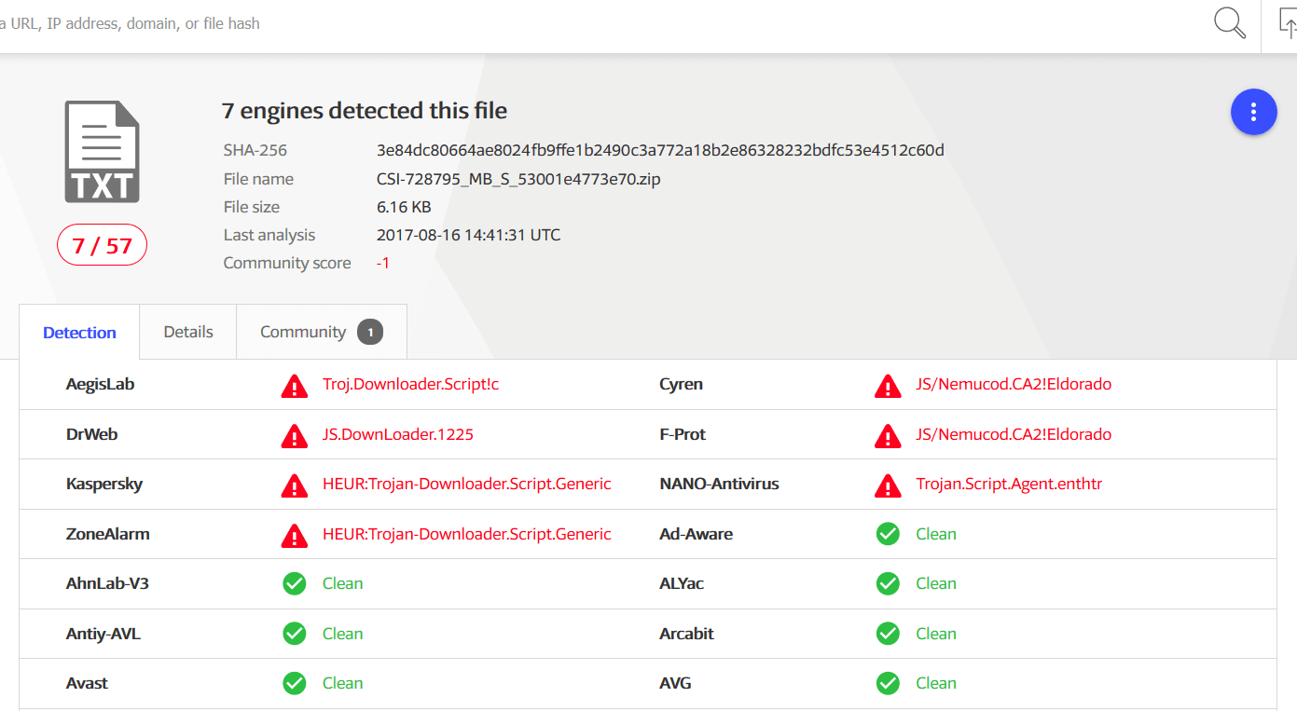Open the Community tab

point(303,332)
